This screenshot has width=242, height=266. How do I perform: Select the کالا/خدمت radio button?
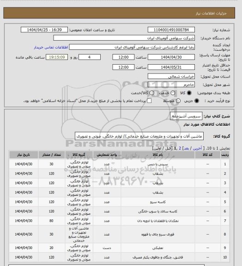(x=152, y=93)
